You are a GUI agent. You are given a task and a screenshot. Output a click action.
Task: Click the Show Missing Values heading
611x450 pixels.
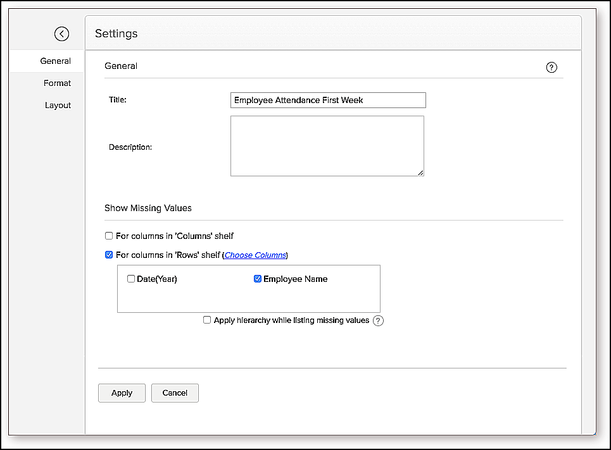pos(148,208)
